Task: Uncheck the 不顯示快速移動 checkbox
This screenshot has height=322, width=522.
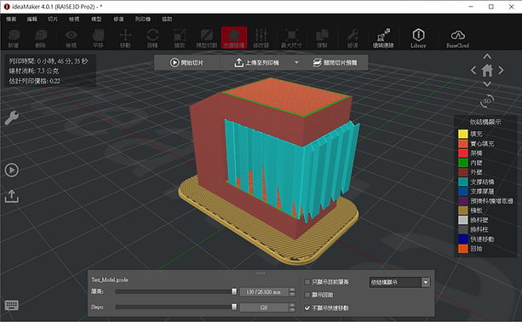Action: click(x=307, y=308)
